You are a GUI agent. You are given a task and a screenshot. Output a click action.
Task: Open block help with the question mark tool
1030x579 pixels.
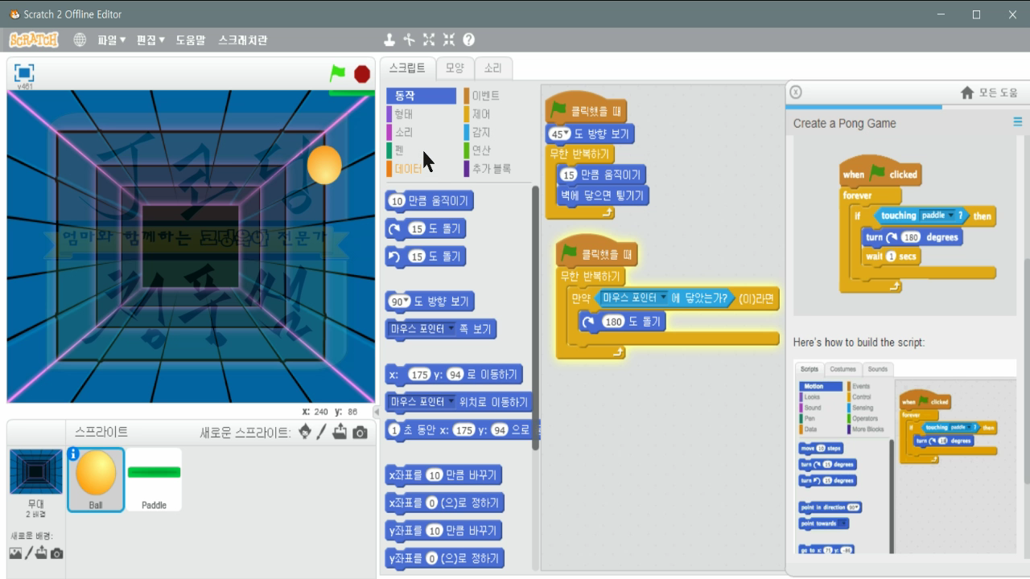(x=469, y=39)
